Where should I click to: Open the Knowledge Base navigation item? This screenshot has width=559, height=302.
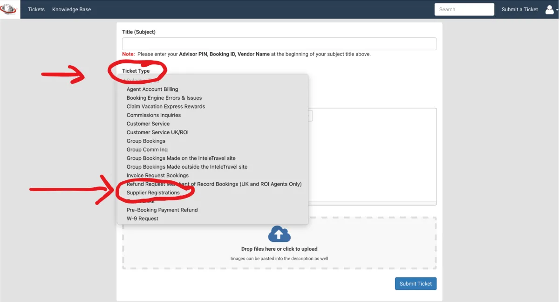click(x=72, y=9)
